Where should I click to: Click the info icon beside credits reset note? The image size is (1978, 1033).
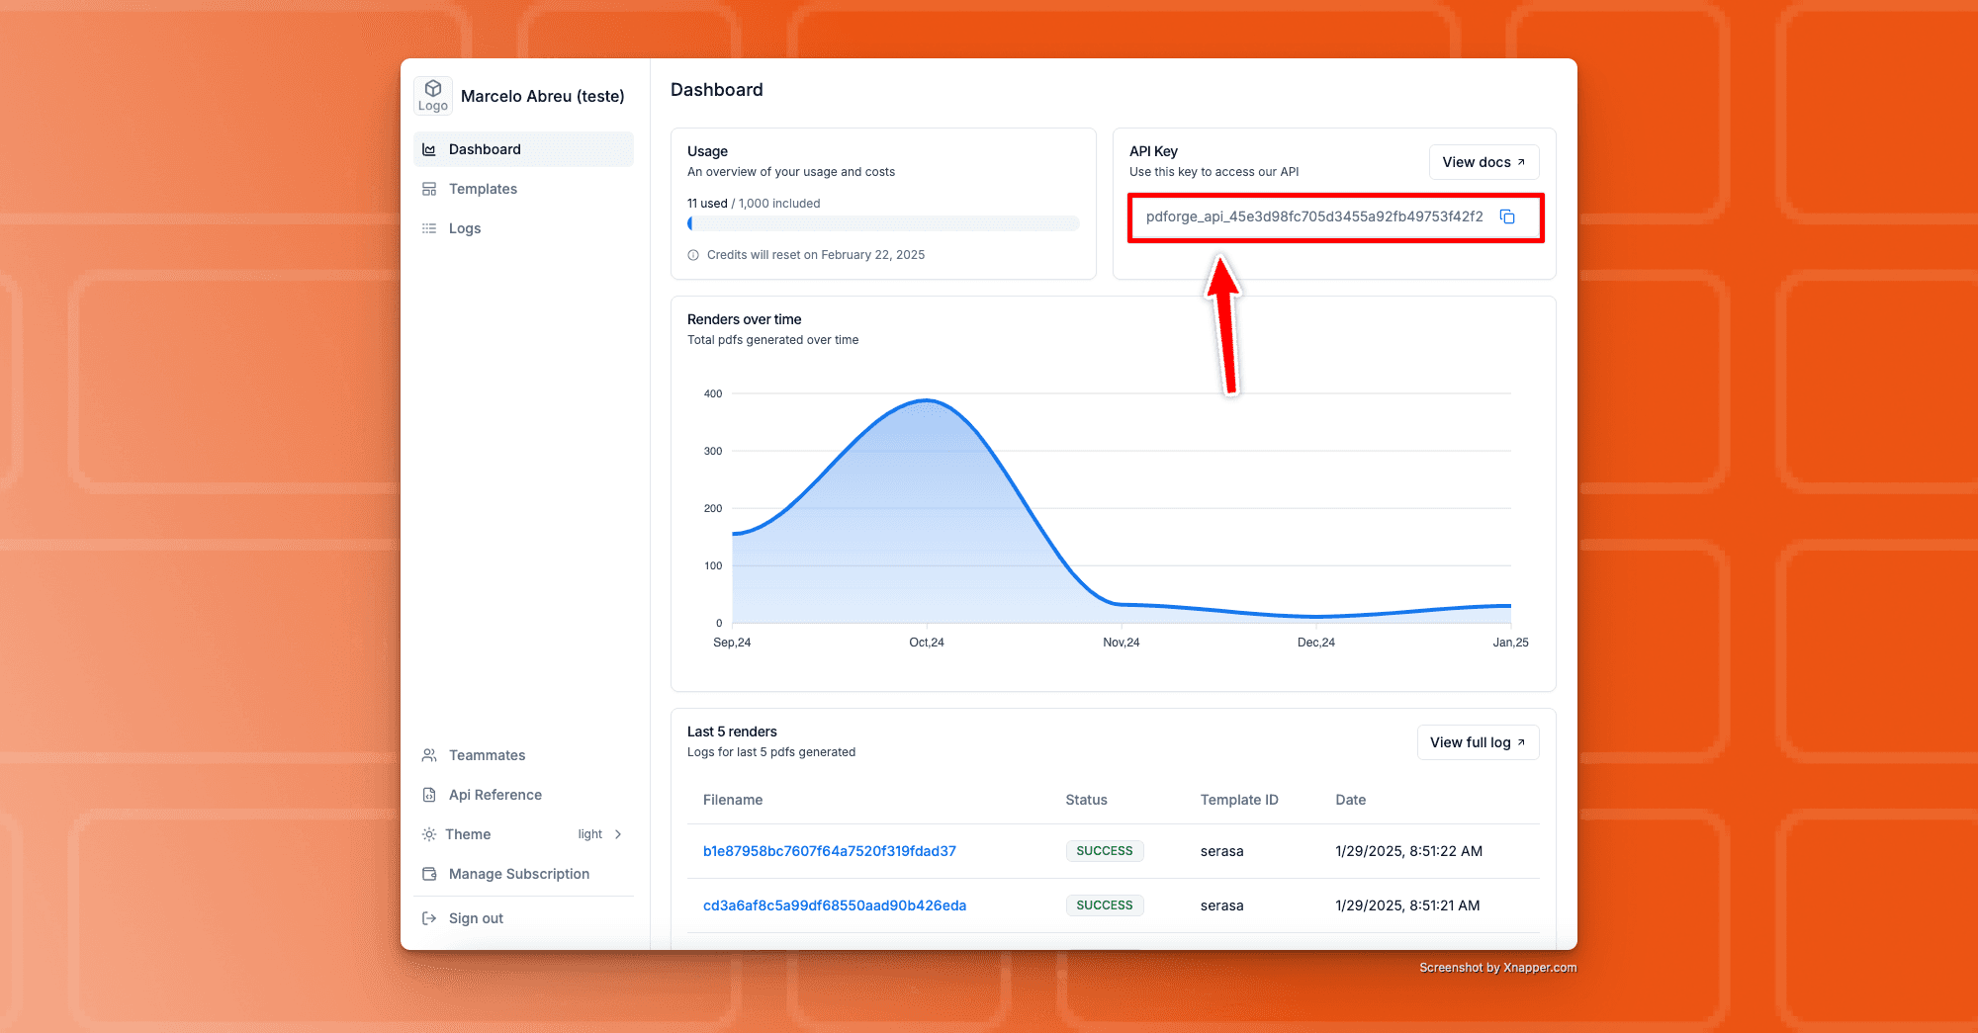(x=693, y=254)
